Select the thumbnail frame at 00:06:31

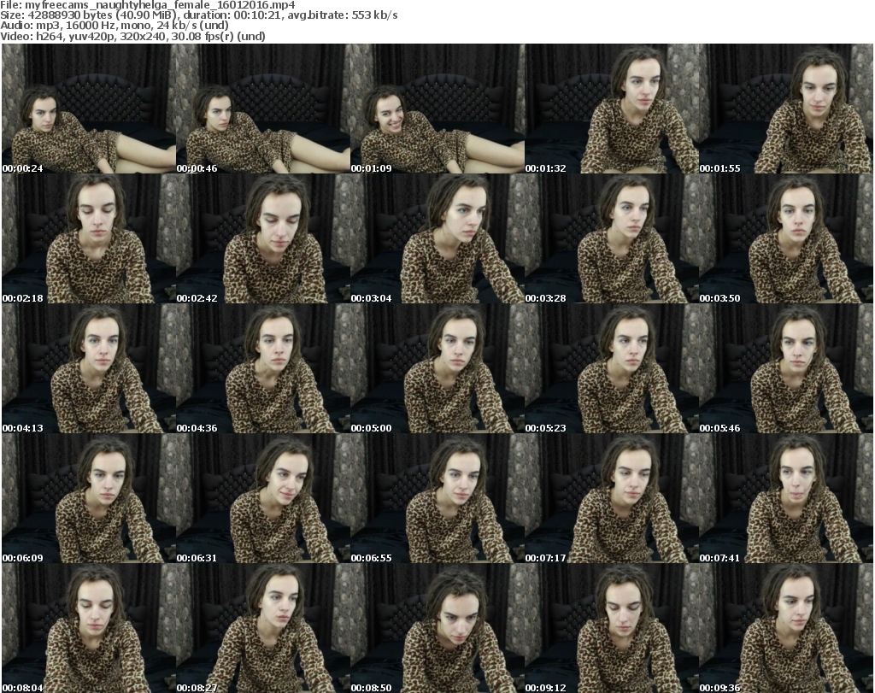click(x=263, y=498)
